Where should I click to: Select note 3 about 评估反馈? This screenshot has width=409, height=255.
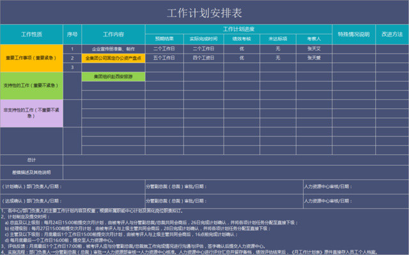pos(134,246)
